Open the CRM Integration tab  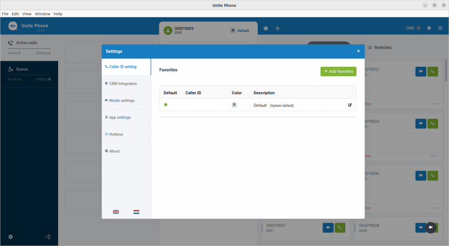(126, 84)
